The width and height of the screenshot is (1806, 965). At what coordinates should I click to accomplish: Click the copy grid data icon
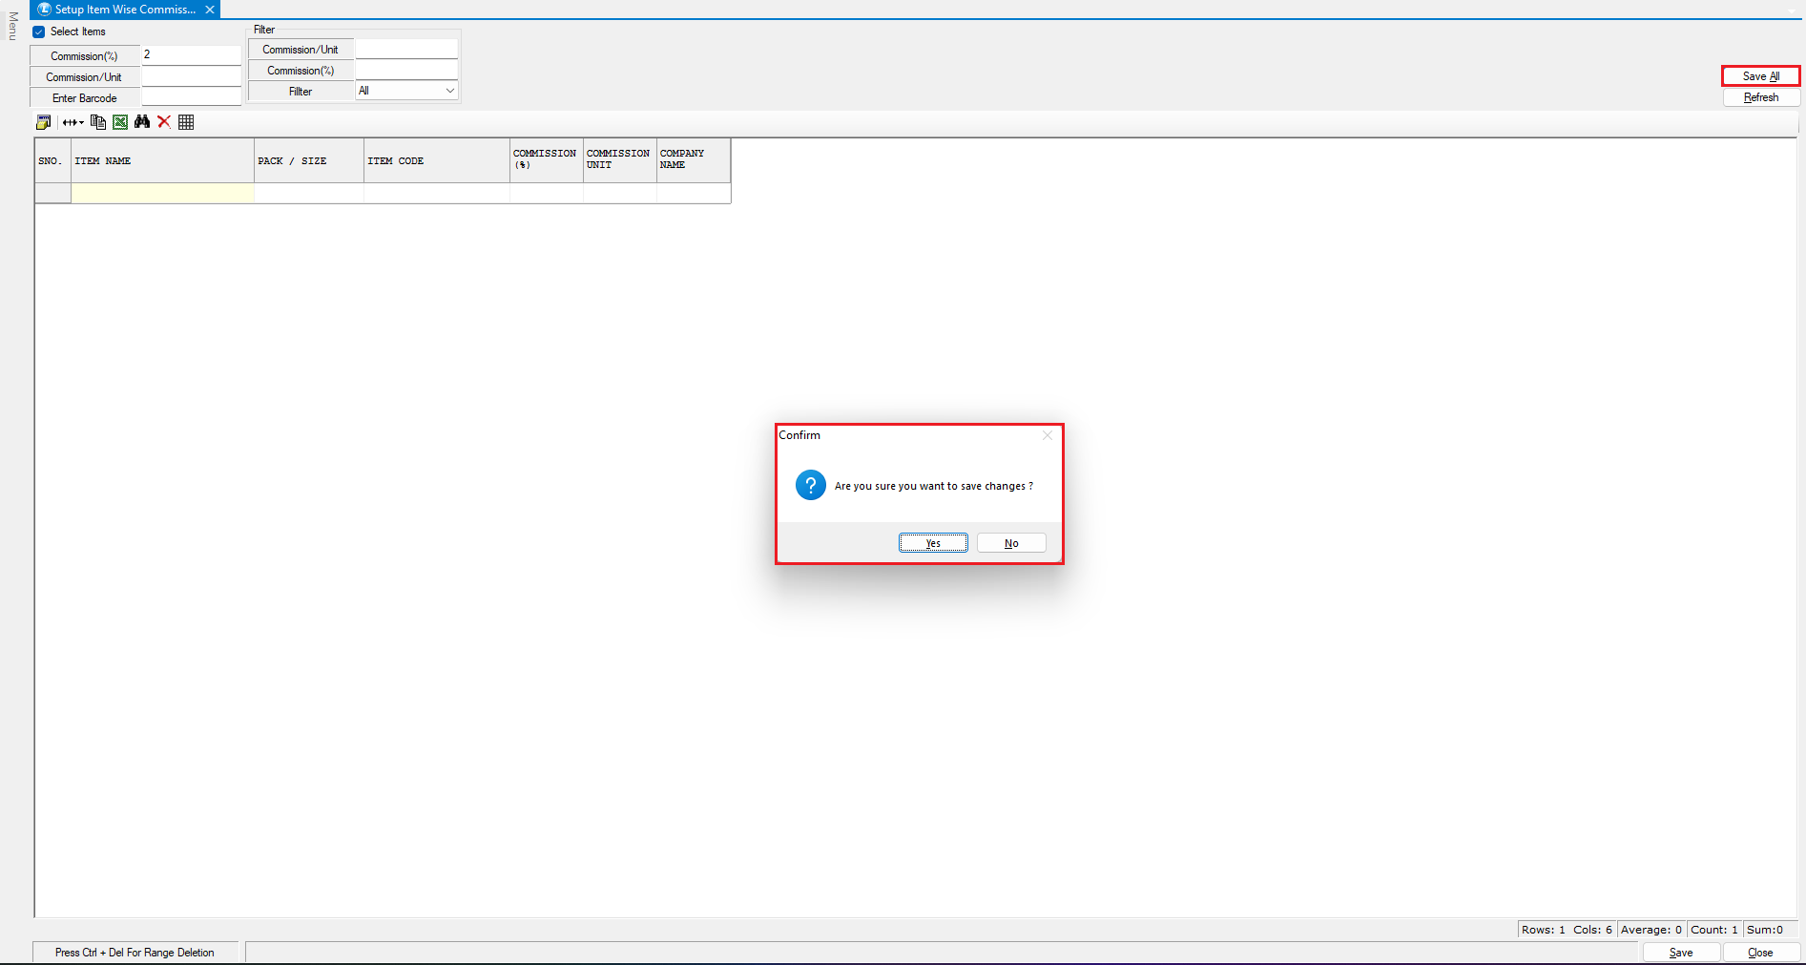coord(97,122)
